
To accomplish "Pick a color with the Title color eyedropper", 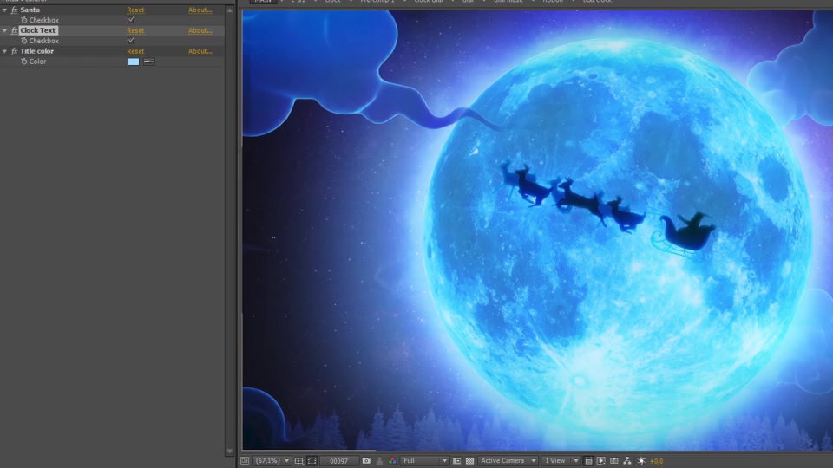I will click(148, 62).
